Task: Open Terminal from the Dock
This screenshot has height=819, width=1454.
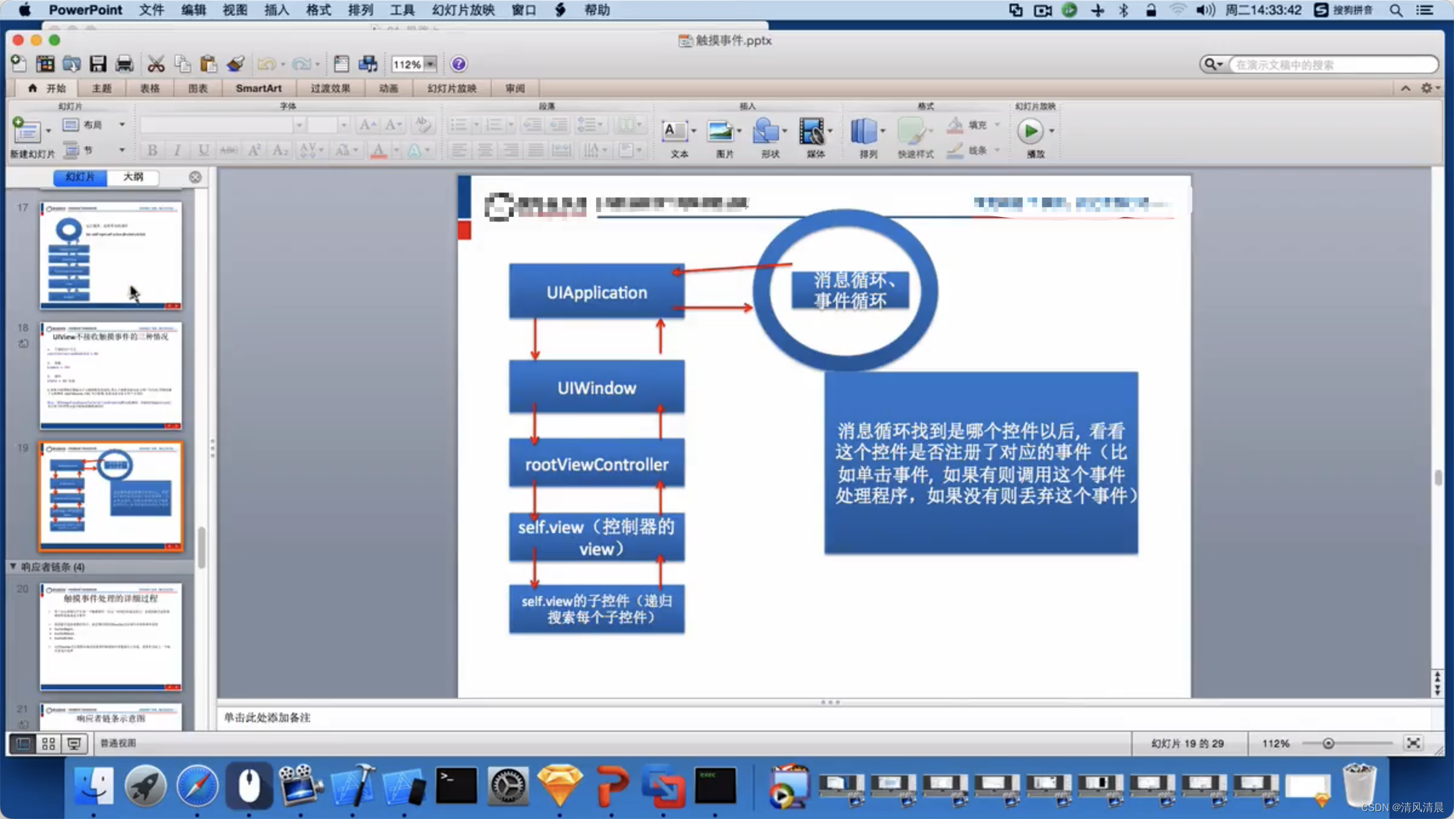Action: pos(456,786)
